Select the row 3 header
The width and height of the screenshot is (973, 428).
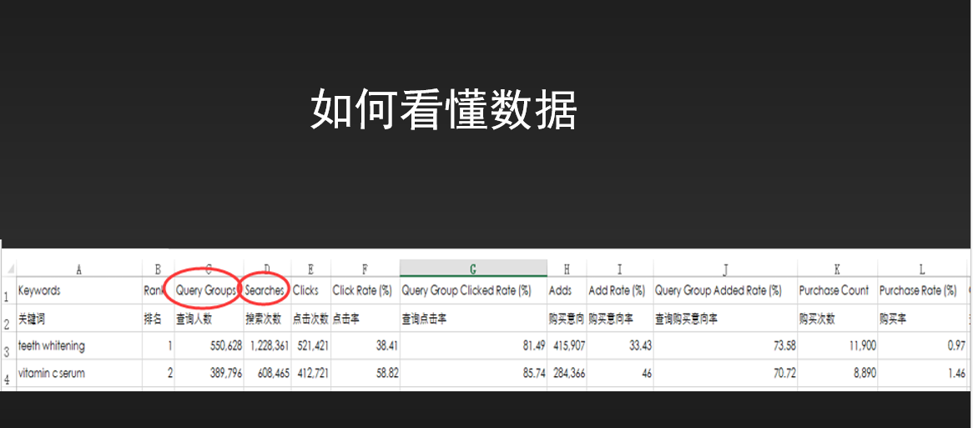(8, 346)
